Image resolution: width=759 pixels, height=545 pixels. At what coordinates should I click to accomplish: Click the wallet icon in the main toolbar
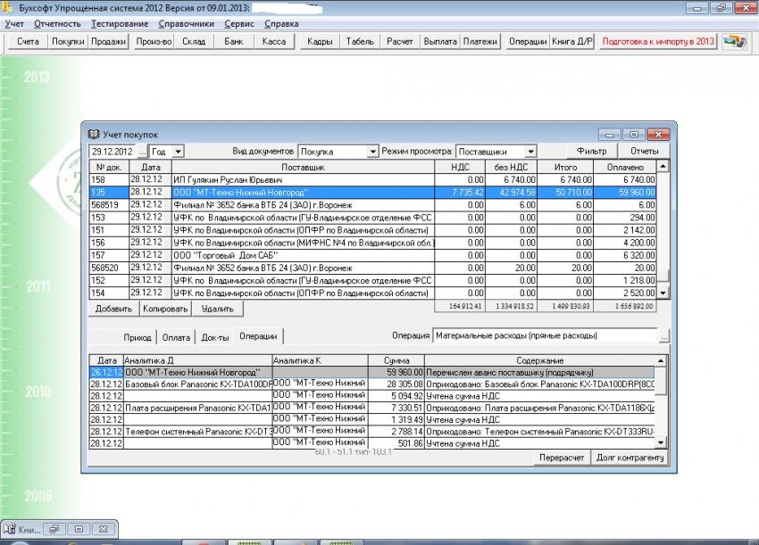coord(734,42)
